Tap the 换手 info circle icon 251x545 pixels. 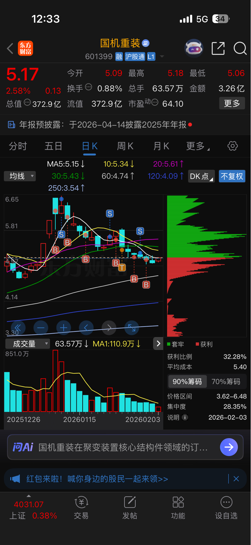click(88, 87)
